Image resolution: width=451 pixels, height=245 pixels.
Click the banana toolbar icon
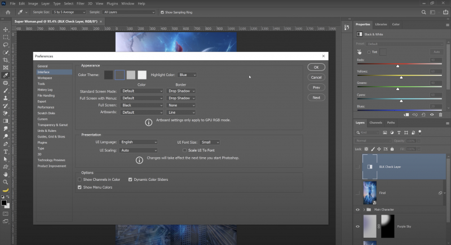click(6, 190)
